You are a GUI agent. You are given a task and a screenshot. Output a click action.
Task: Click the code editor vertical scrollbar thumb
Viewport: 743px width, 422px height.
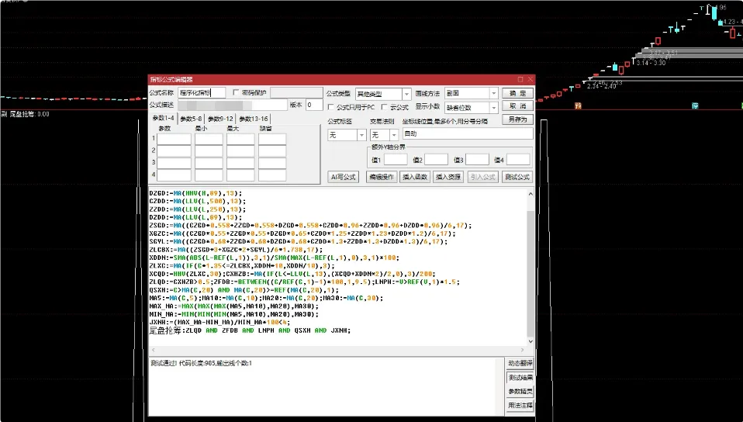coord(530,274)
